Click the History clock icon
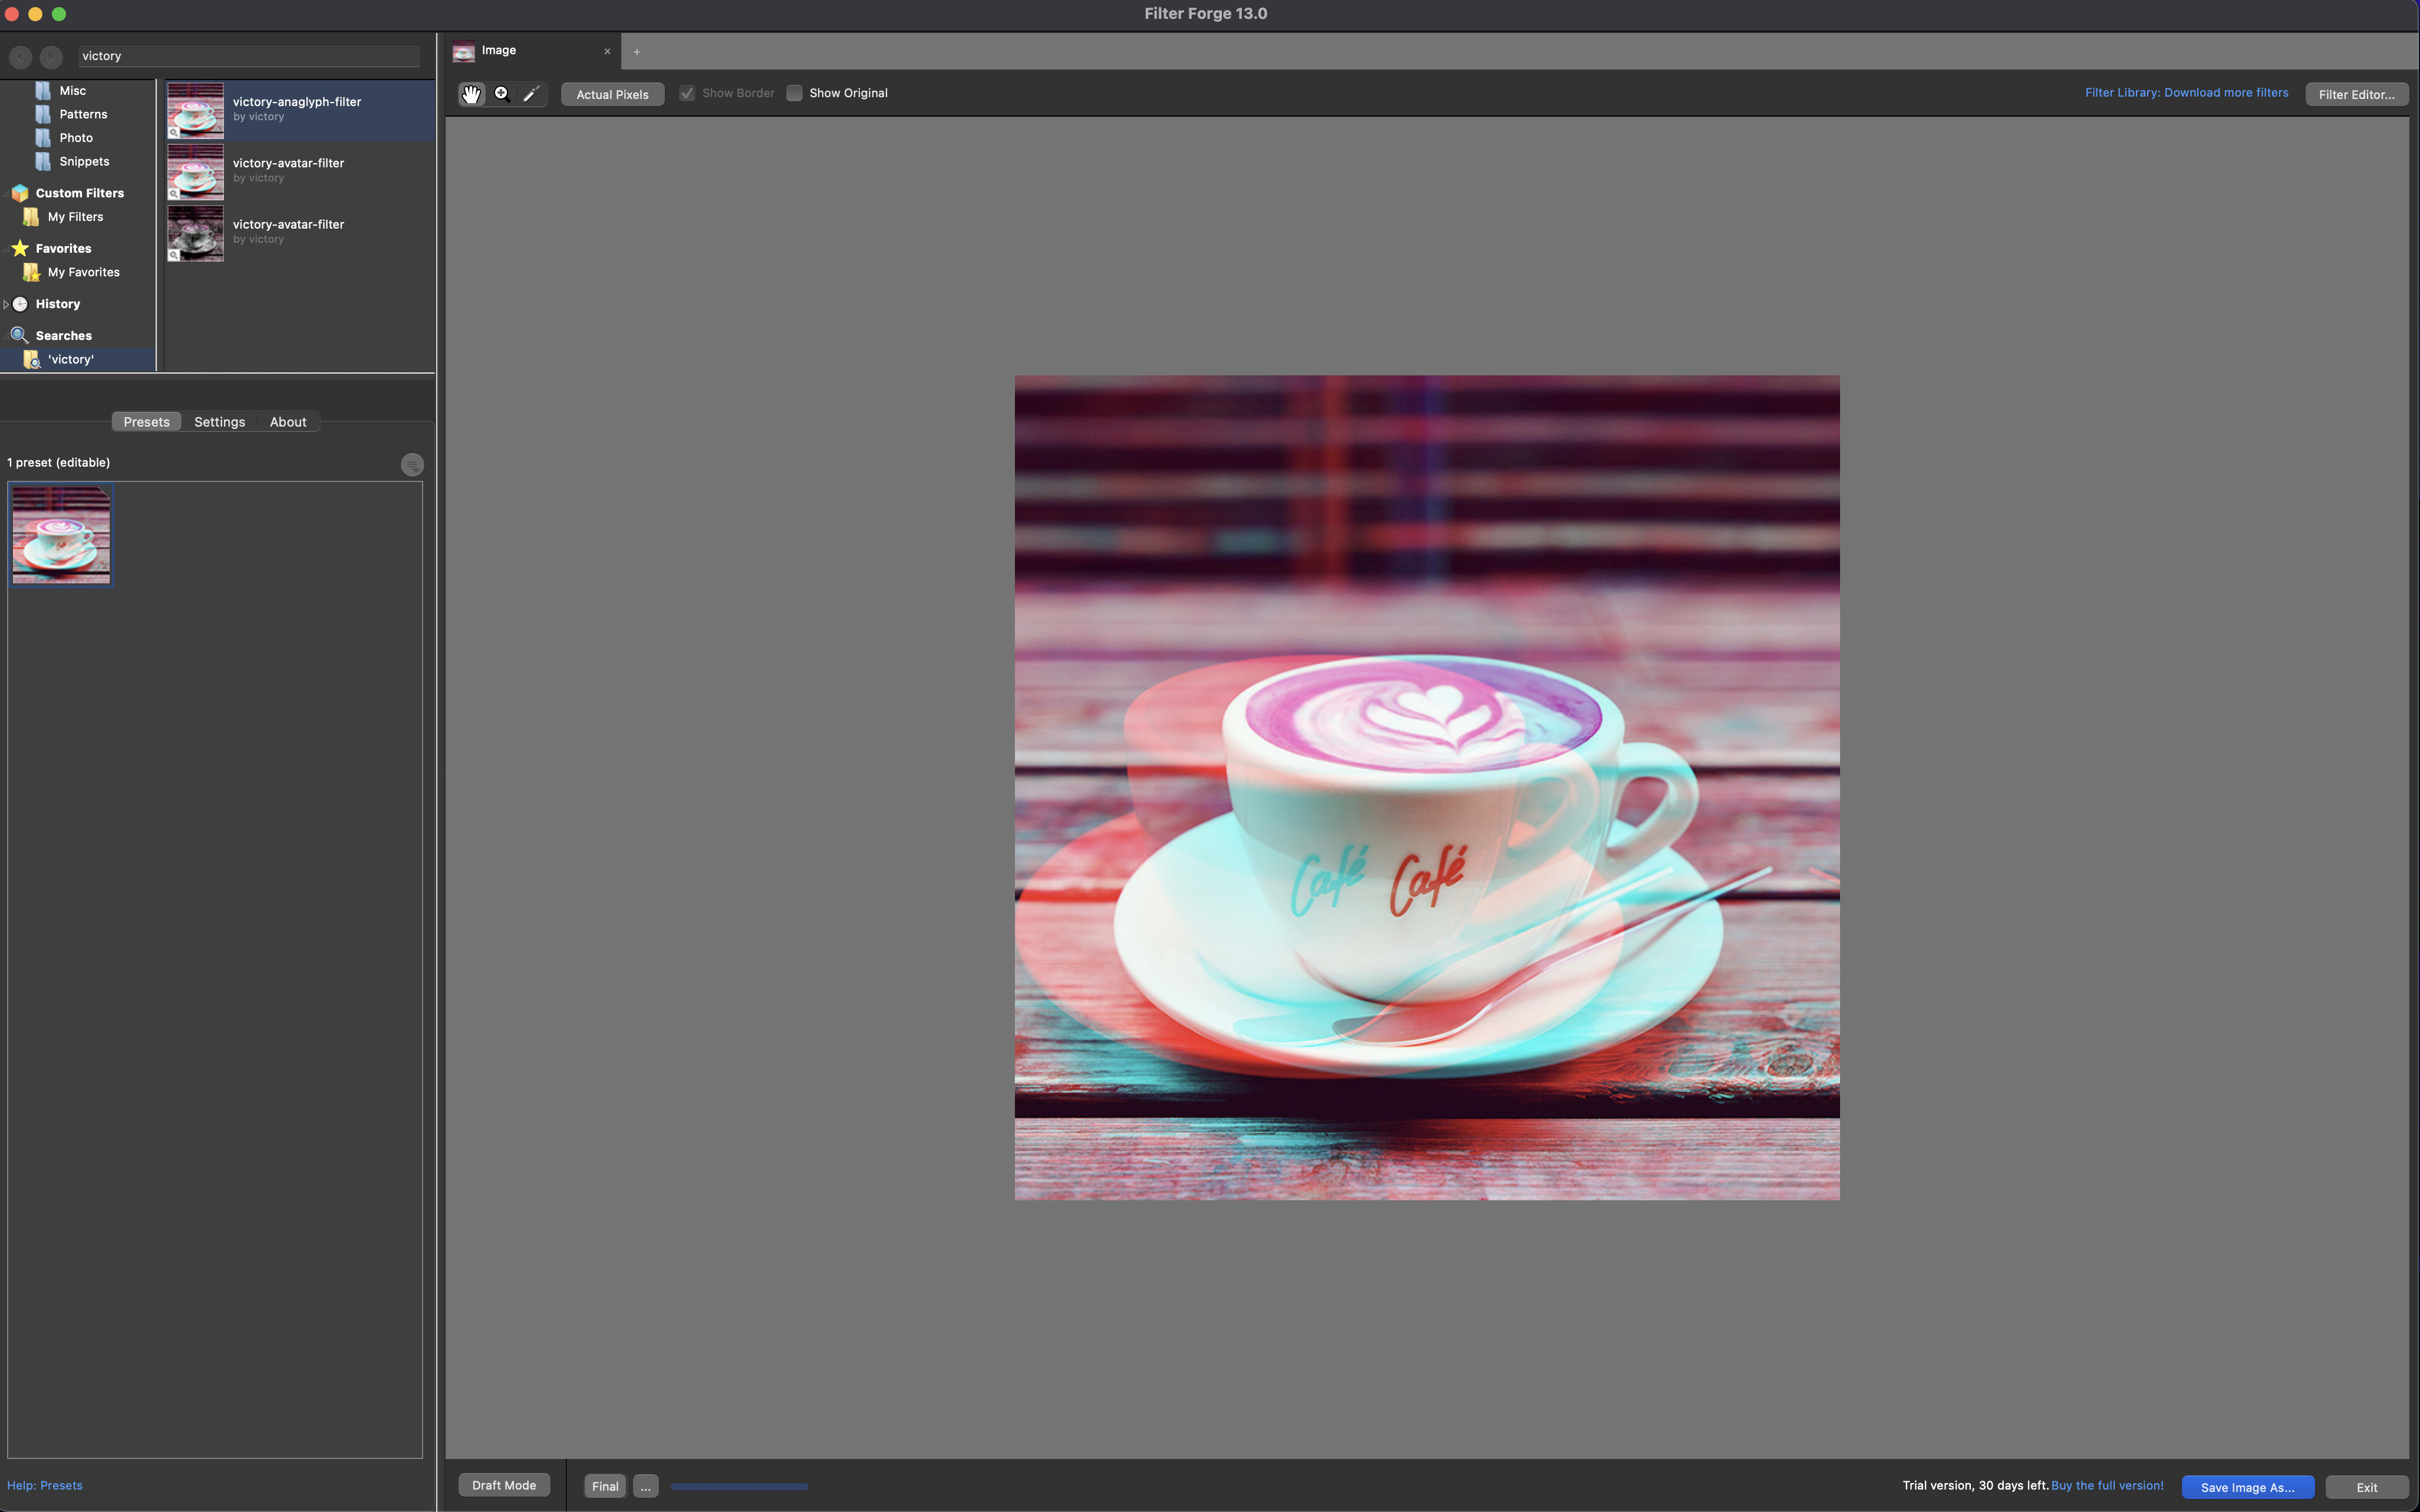 point(20,304)
